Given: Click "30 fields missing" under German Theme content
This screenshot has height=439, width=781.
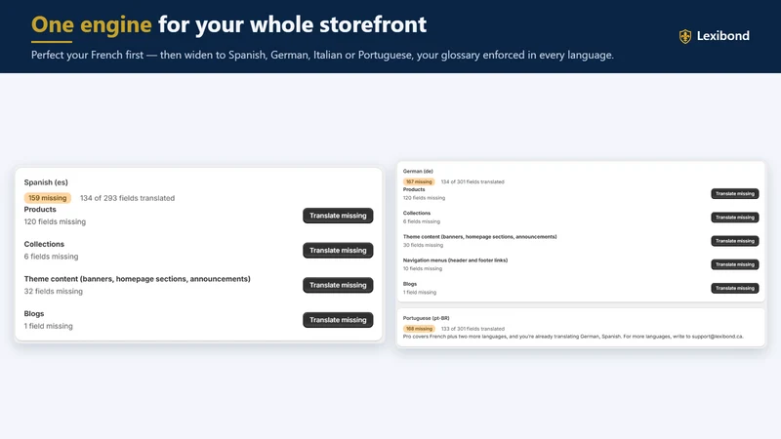Looking at the screenshot, I should click(423, 245).
